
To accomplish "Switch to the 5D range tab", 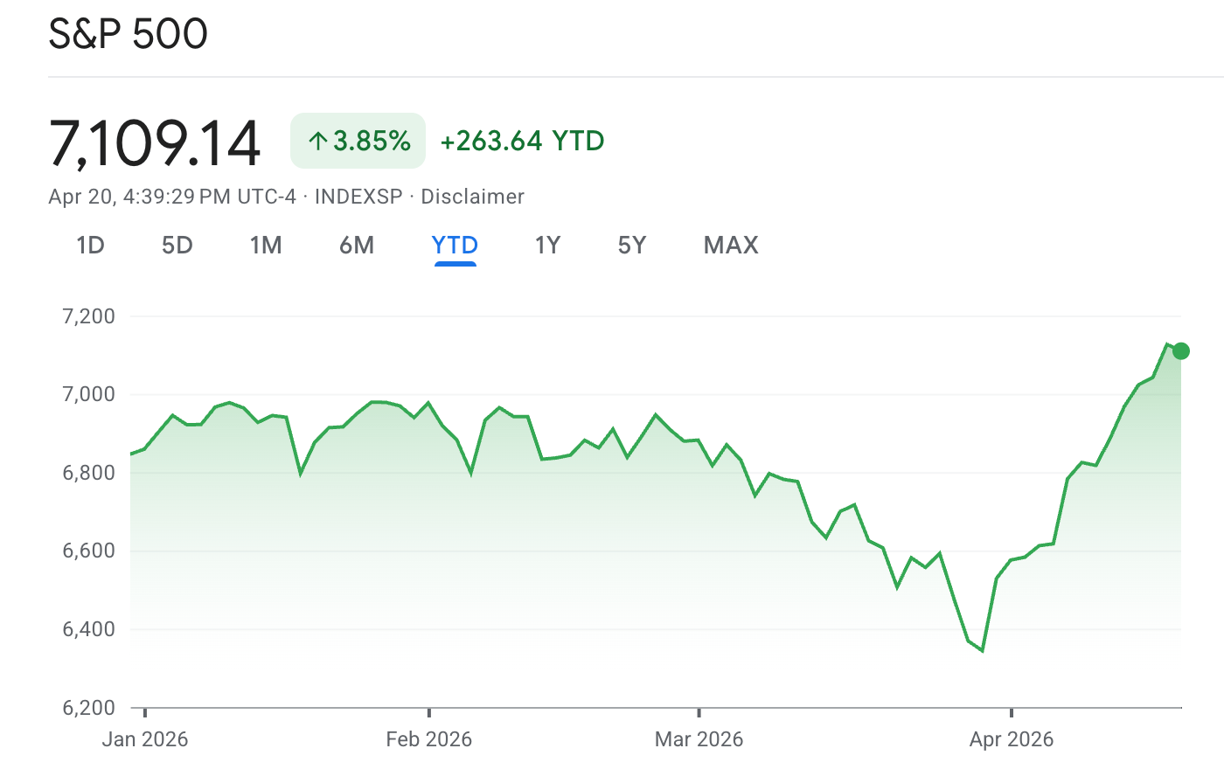I will [x=177, y=246].
